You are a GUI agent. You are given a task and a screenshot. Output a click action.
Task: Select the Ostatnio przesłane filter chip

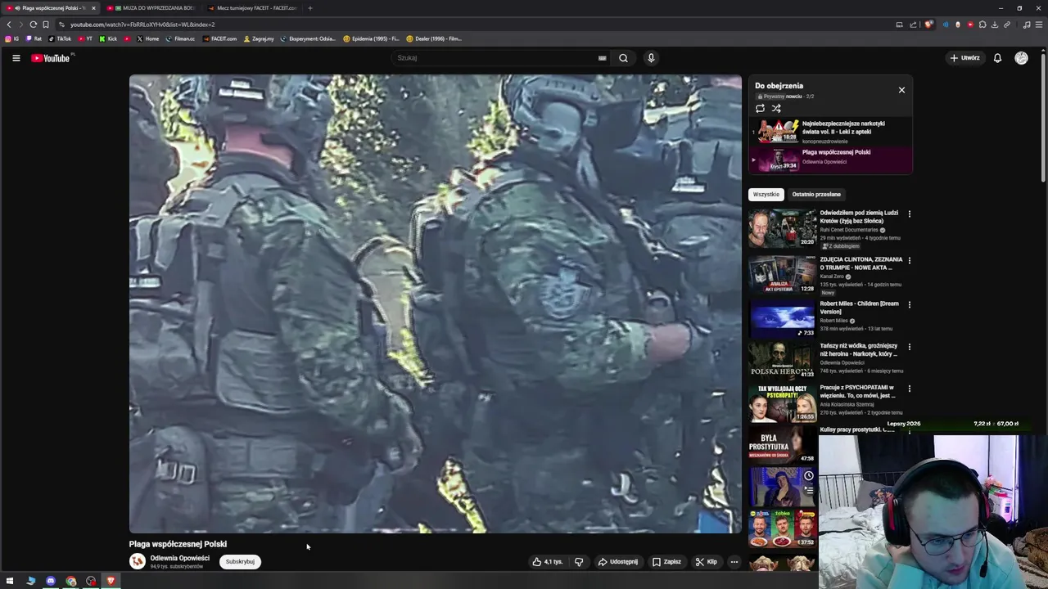pos(816,195)
